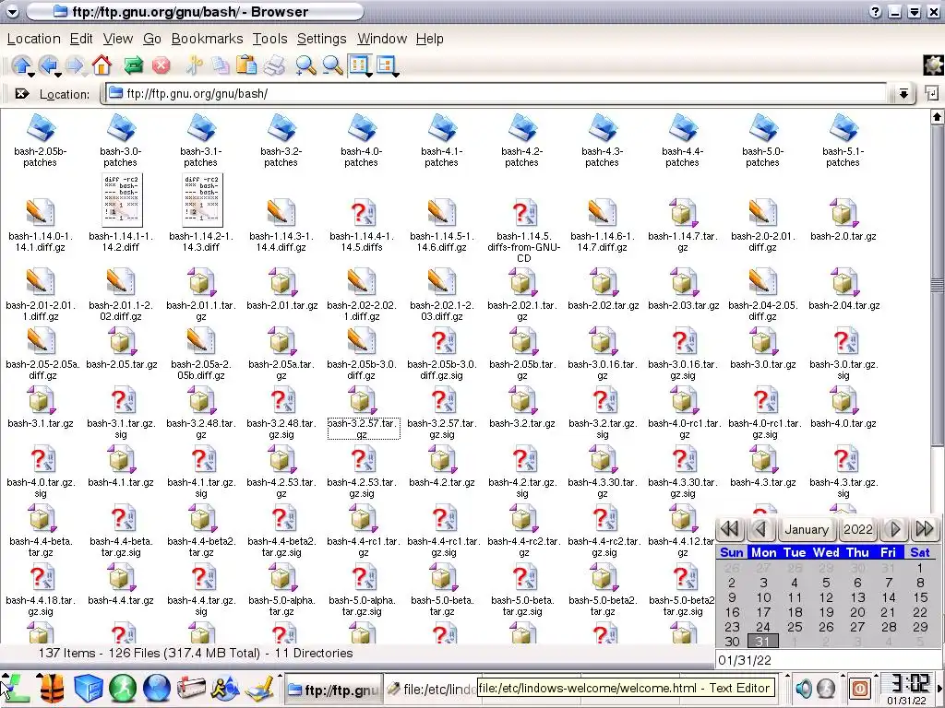The width and height of the screenshot is (945, 708).
Task: Open the bash-5.1-patches folder
Action: (x=843, y=141)
